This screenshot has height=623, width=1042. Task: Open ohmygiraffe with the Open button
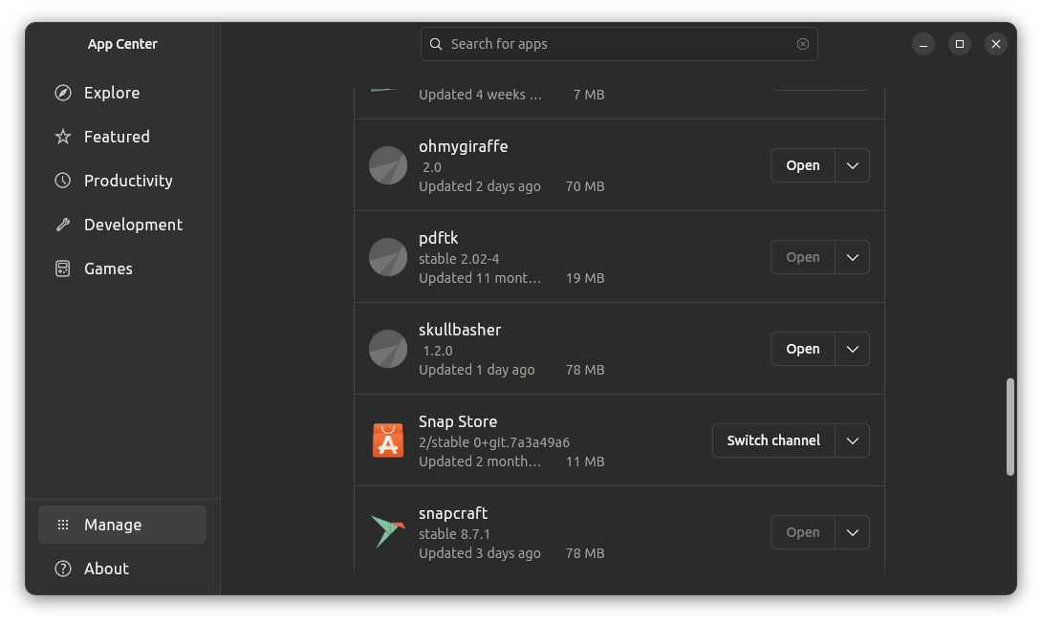pos(803,165)
